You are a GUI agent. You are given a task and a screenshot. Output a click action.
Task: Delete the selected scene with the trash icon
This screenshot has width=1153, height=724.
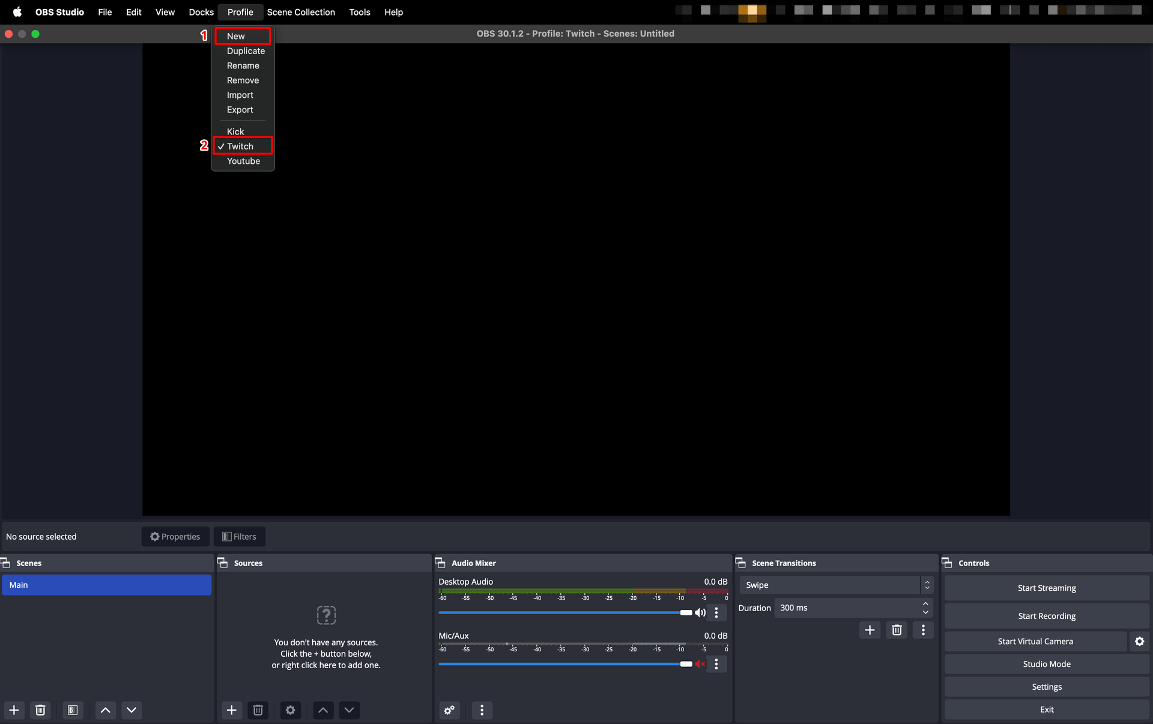click(x=40, y=710)
